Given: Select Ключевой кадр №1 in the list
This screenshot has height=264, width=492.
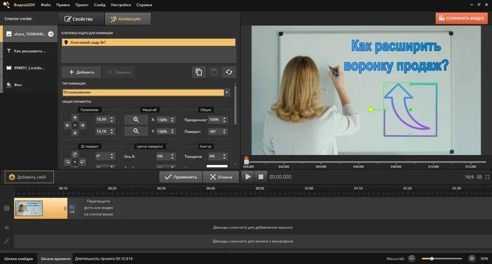Looking at the screenshot, I should pyautogui.click(x=148, y=42).
